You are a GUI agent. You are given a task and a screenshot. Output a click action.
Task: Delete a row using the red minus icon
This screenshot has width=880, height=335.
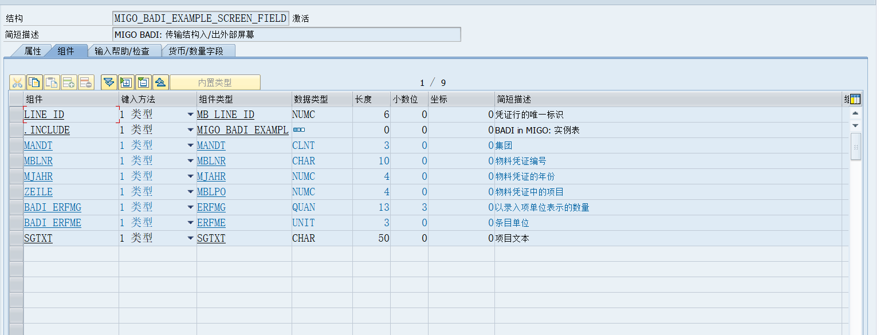coord(86,82)
